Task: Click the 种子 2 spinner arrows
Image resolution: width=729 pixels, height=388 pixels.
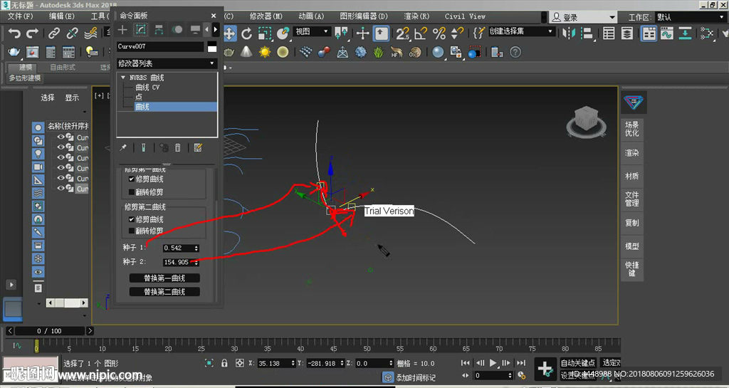Action: 196,262
